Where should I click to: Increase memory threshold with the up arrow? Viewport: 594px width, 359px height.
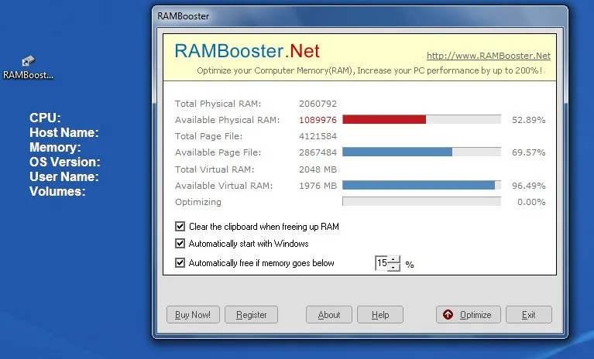pos(393,259)
